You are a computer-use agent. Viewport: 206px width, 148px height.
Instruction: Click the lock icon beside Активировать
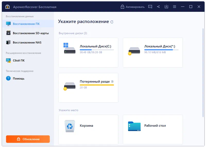tap(122, 7)
